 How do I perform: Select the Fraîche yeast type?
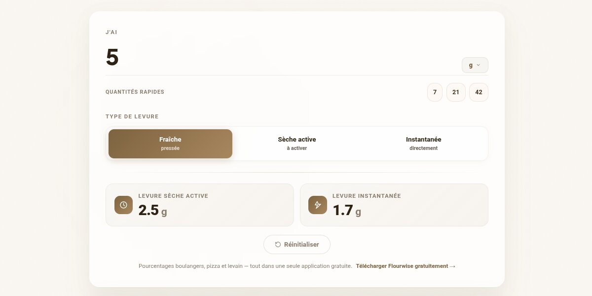pyautogui.click(x=170, y=144)
